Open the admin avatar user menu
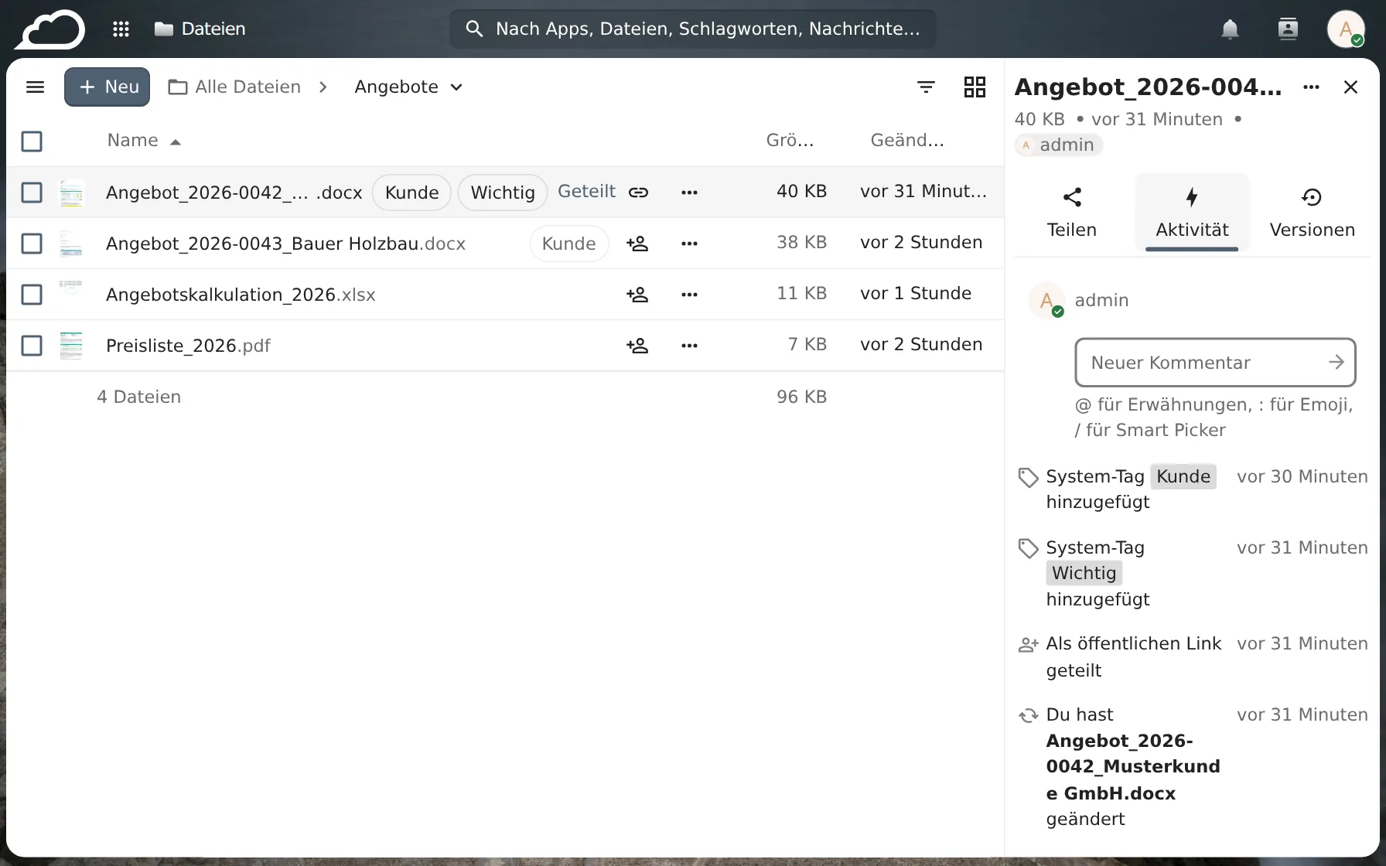 (x=1346, y=29)
